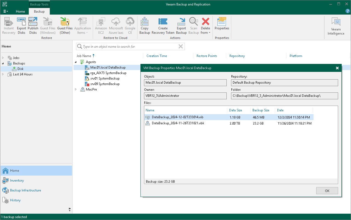Switch to the Home ribbon tab
Image resolution: width=351 pixels, height=220 pixels.
point(20,12)
